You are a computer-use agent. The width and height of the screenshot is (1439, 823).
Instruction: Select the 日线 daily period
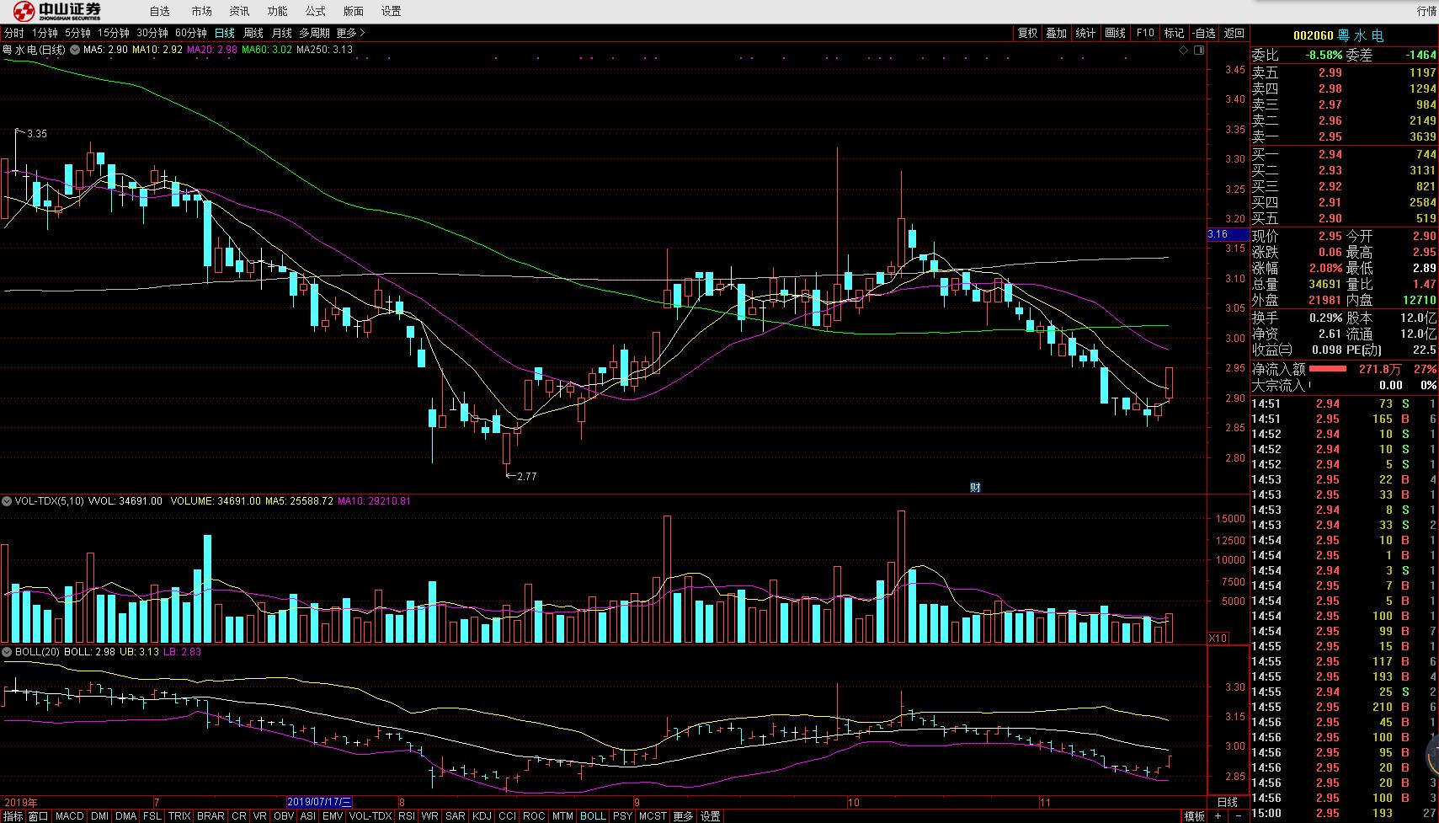tap(225, 33)
